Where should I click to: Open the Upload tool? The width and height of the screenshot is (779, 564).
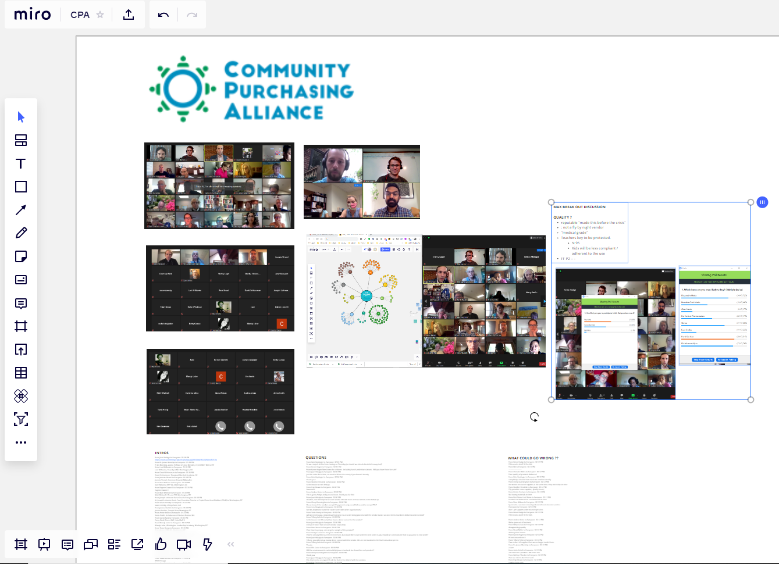[x=21, y=349]
